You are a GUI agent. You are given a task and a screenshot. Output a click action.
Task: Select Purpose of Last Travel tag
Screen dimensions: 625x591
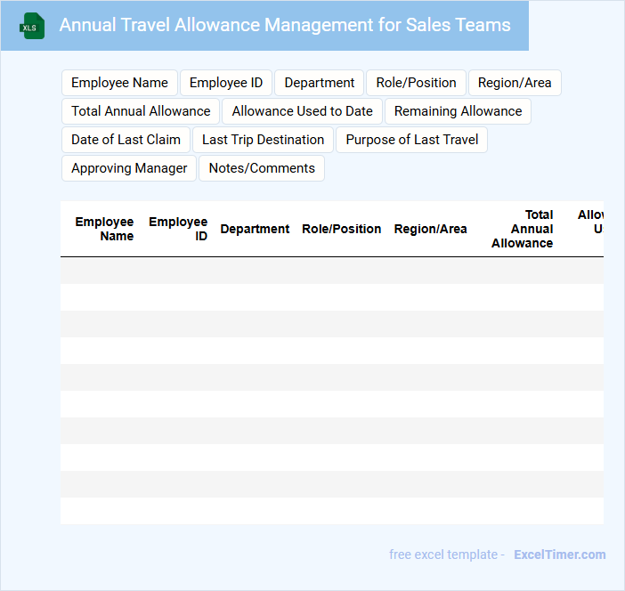(x=411, y=140)
